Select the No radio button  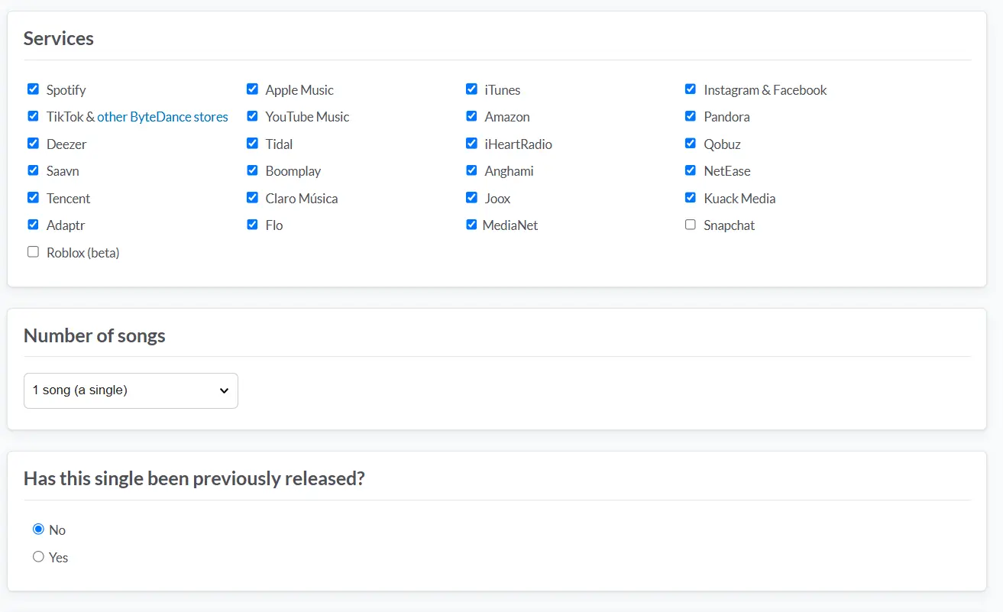pos(38,529)
